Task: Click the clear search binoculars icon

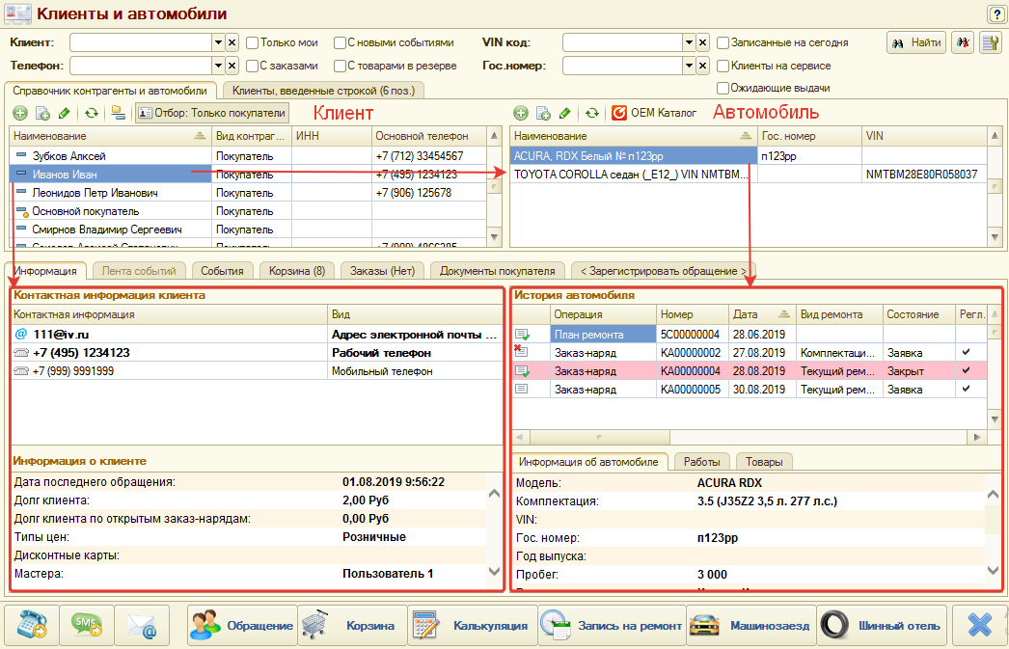Action: pos(963,43)
